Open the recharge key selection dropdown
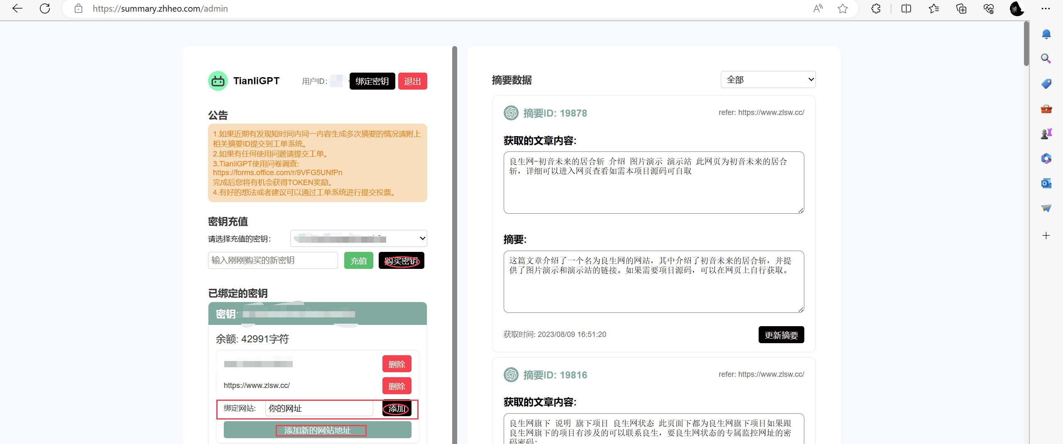1063x444 pixels. 358,239
